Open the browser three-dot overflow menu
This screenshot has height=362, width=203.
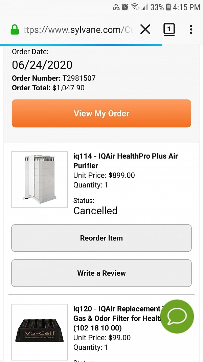click(191, 30)
